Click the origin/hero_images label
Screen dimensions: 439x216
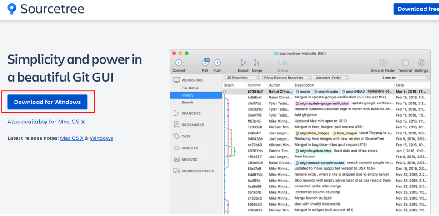coord(313,133)
